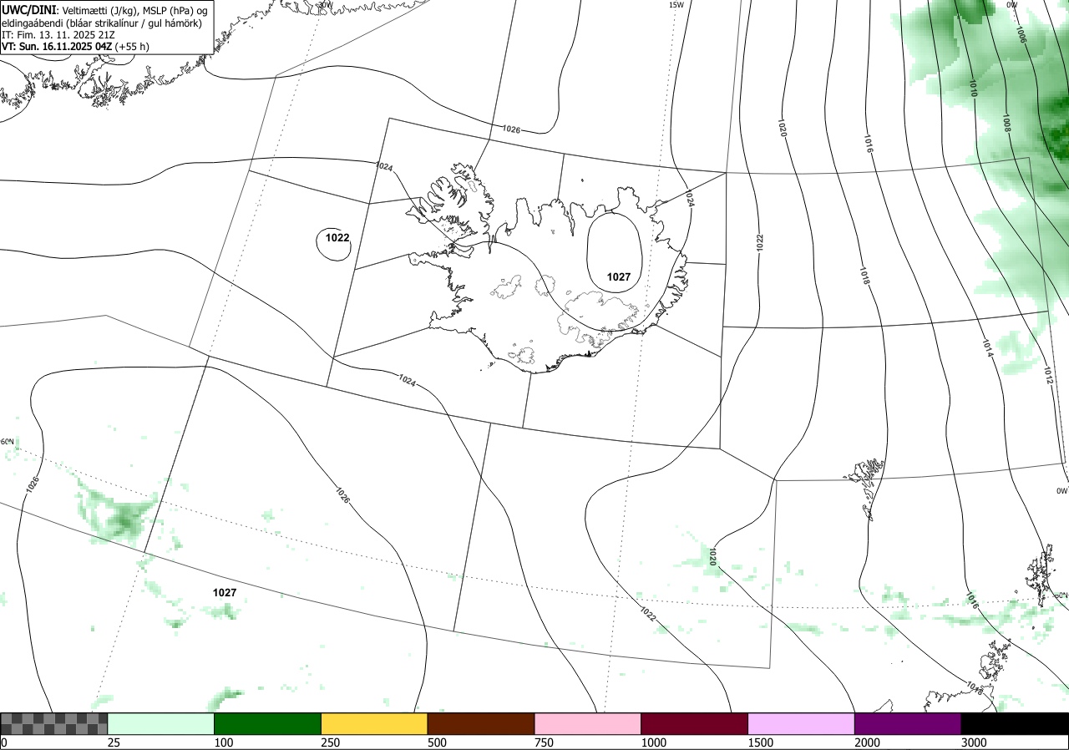Click the 1016 isobar label near the top edge
The image size is (1069, 750).
[869, 144]
